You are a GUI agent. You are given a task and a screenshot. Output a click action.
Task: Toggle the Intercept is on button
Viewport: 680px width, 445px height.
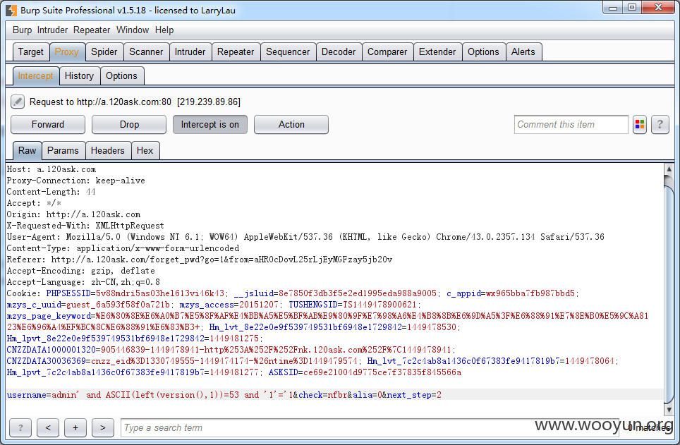(x=210, y=125)
